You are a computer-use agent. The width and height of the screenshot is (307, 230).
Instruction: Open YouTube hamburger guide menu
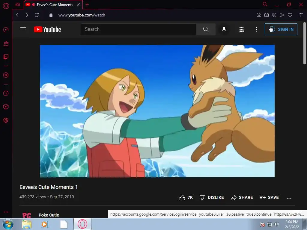point(23,29)
